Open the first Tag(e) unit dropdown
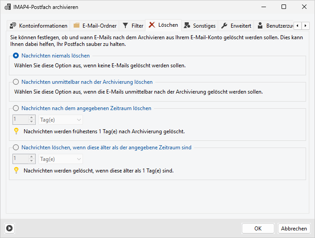 pyautogui.click(x=61, y=120)
